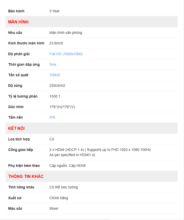The width and height of the screenshot is (184, 220).
Task: Click the IPS panel type link
Action: 52,117
